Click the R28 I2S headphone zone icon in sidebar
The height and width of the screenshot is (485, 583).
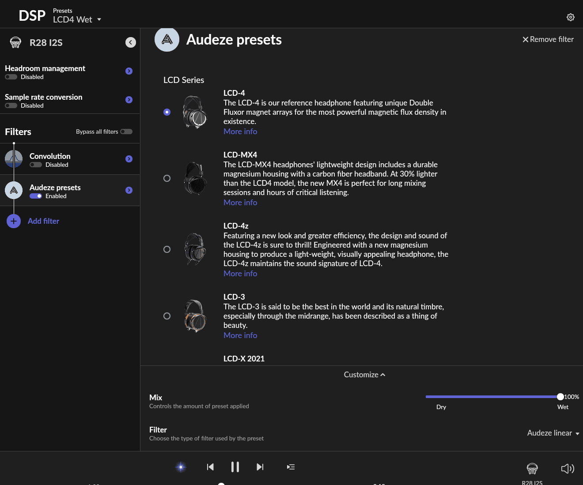tap(15, 42)
